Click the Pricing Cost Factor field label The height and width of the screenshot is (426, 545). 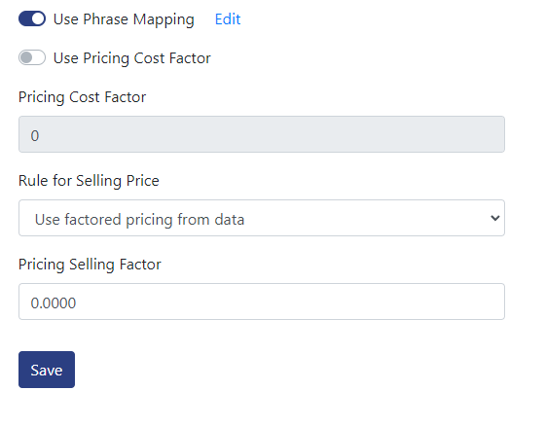point(82,97)
